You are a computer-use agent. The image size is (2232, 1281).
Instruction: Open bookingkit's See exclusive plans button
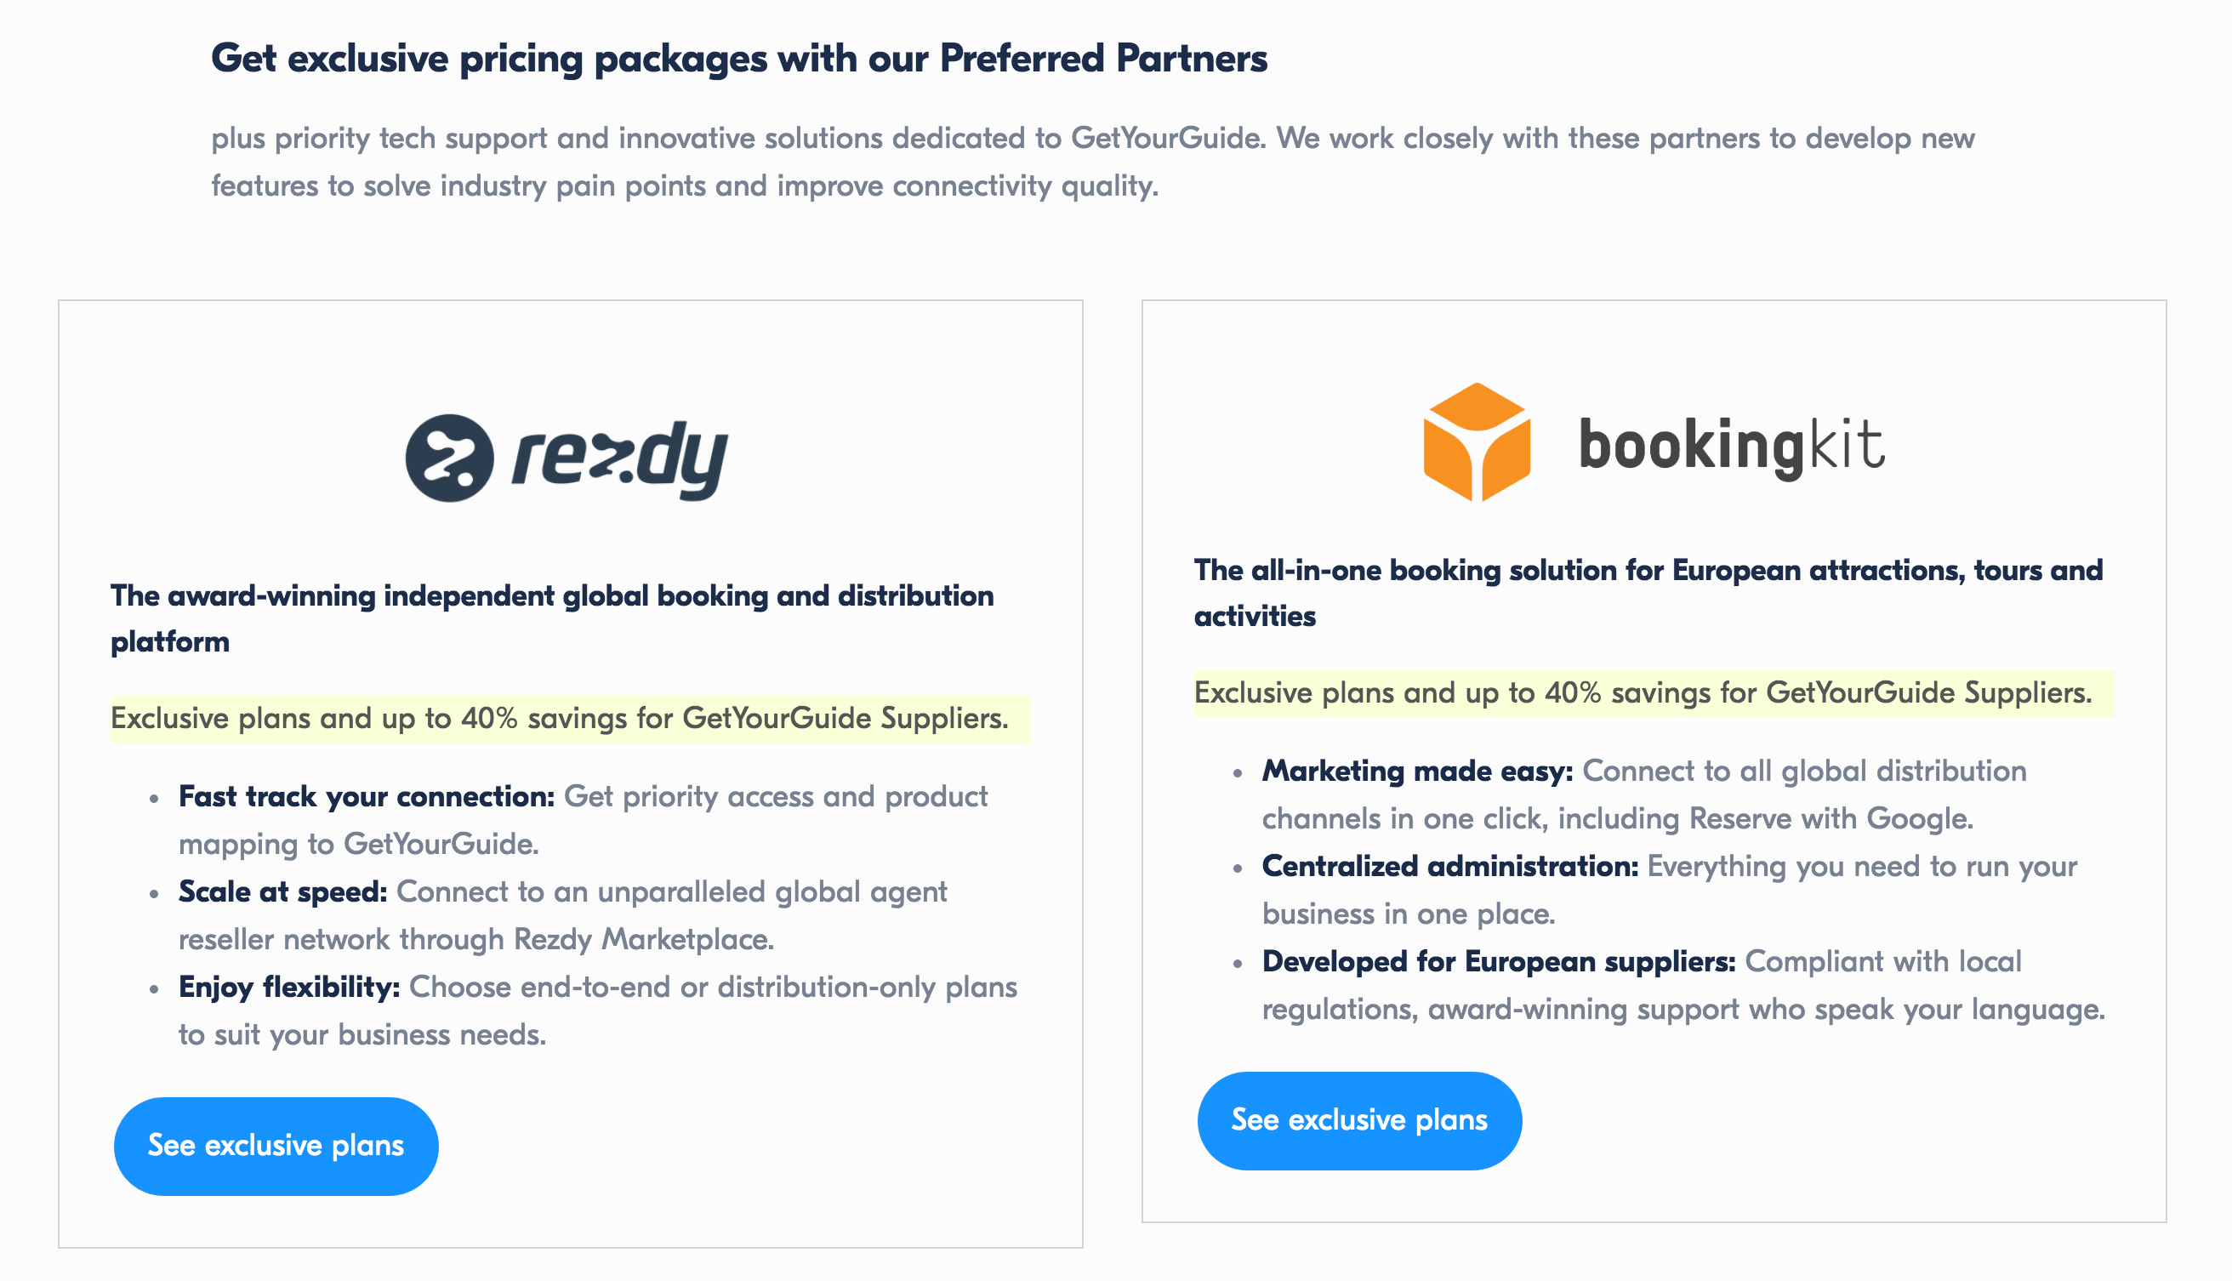(1359, 1120)
